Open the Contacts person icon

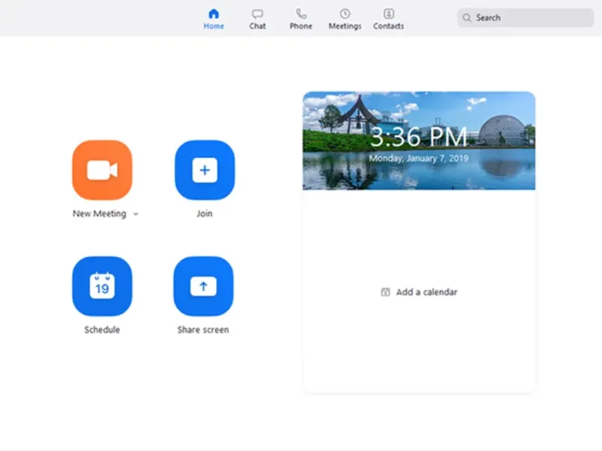[x=388, y=14]
